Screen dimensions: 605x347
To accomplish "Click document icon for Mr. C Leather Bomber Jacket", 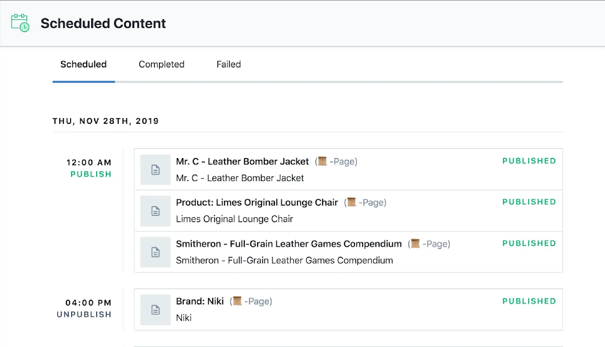I will click(x=155, y=170).
